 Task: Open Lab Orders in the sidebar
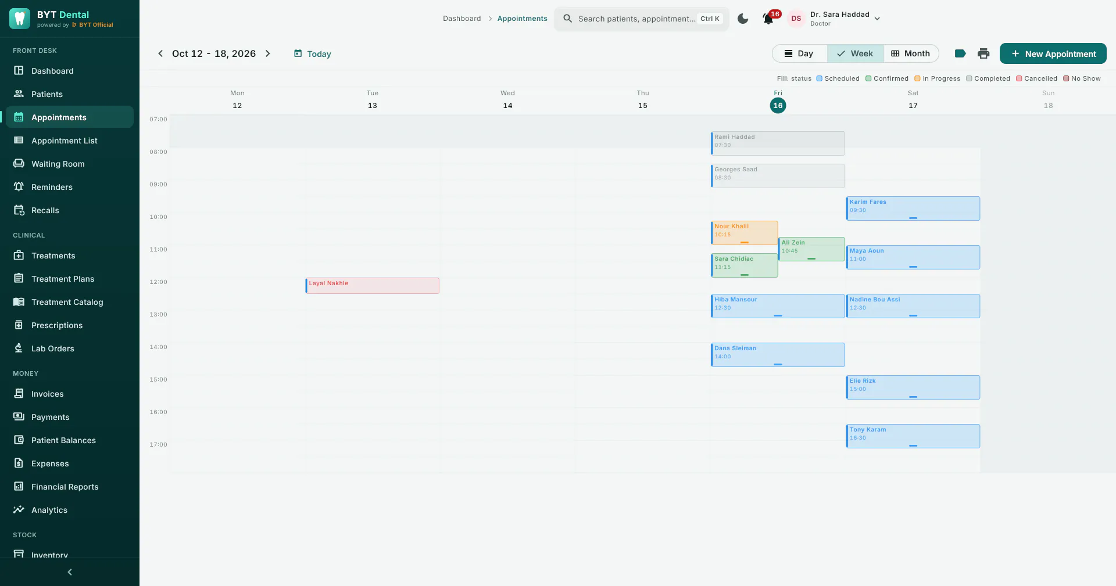70,348
